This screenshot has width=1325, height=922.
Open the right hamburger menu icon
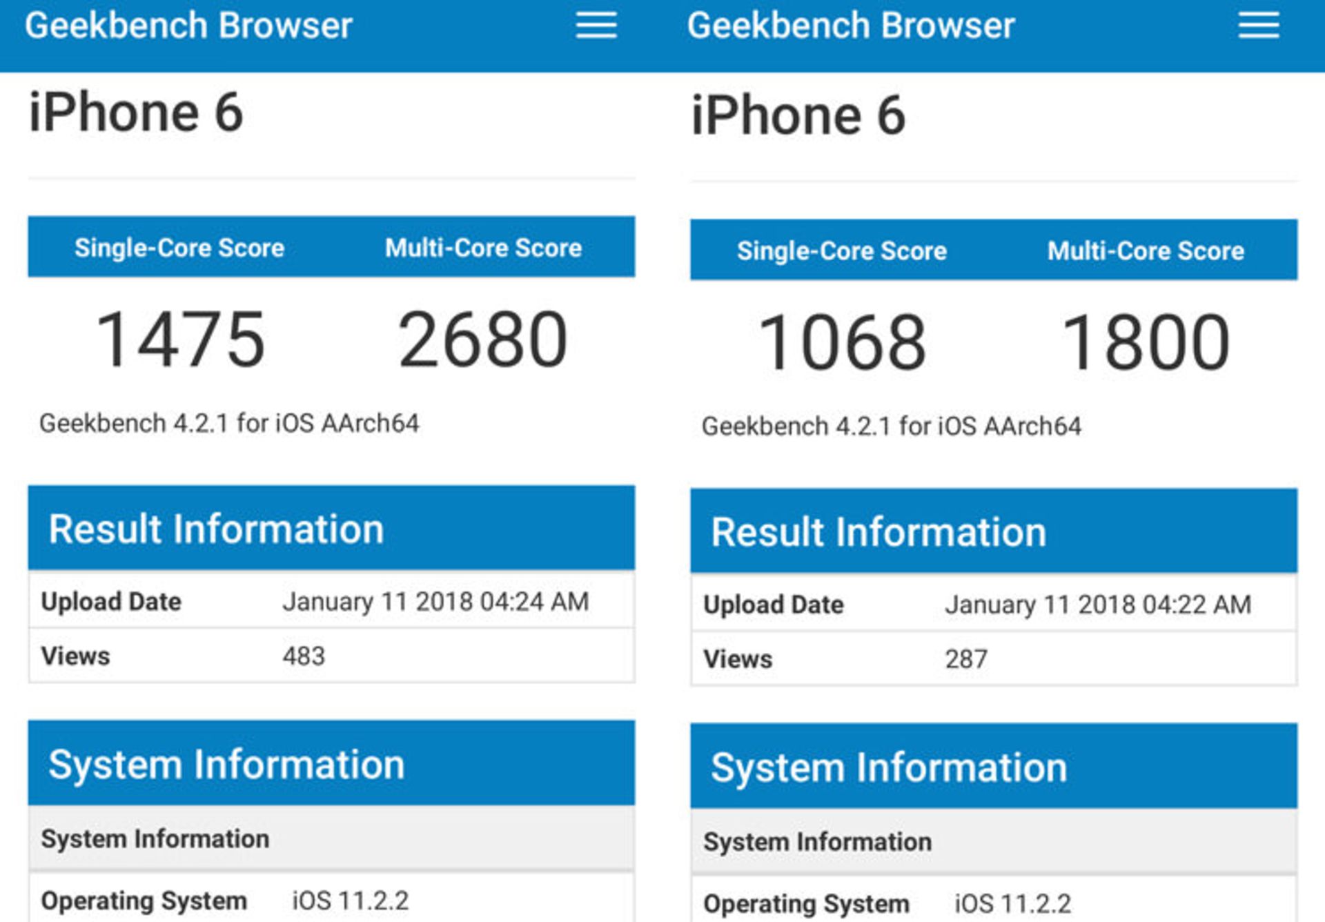click(x=1258, y=26)
